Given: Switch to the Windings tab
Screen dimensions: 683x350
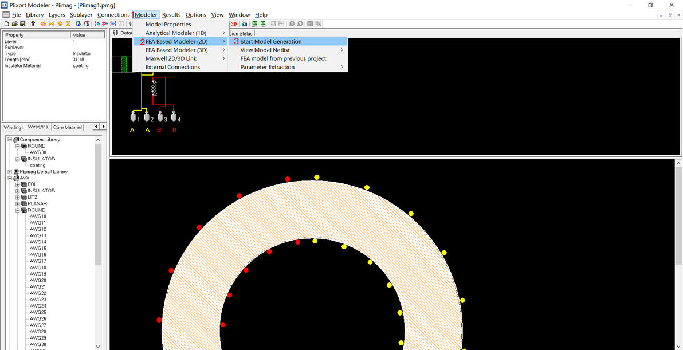Looking at the screenshot, I should [14, 127].
